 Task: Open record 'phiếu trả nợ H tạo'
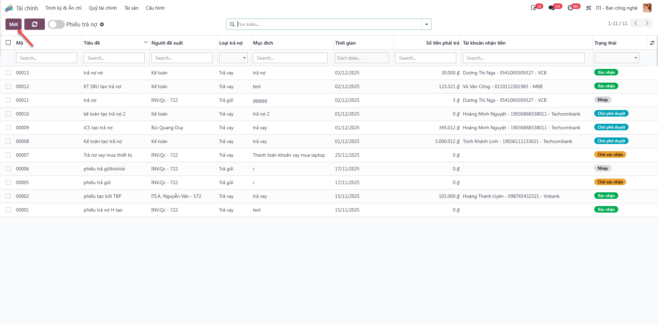click(x=103, y=210)
